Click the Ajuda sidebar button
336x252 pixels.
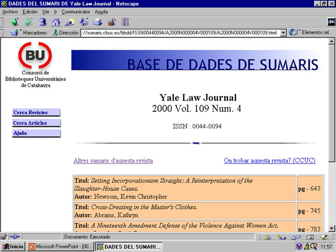coord(36,133)
